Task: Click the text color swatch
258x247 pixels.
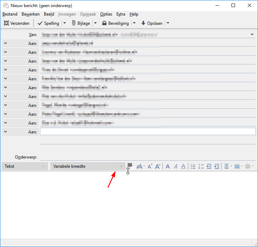Action: coord(130,165)
